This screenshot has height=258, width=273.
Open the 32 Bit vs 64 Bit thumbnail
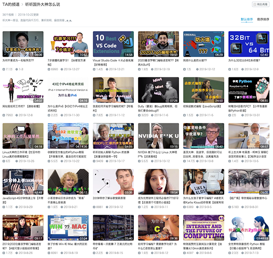[x=249, y=44]
